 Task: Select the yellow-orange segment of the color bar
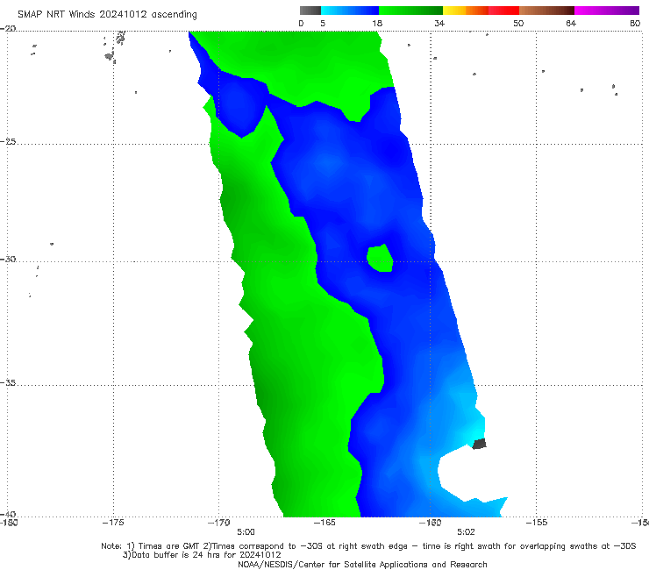[465, 11]
